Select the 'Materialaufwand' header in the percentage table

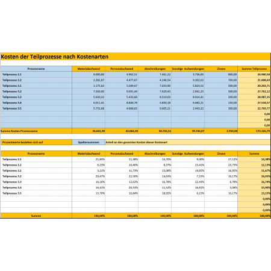[89, 154]
